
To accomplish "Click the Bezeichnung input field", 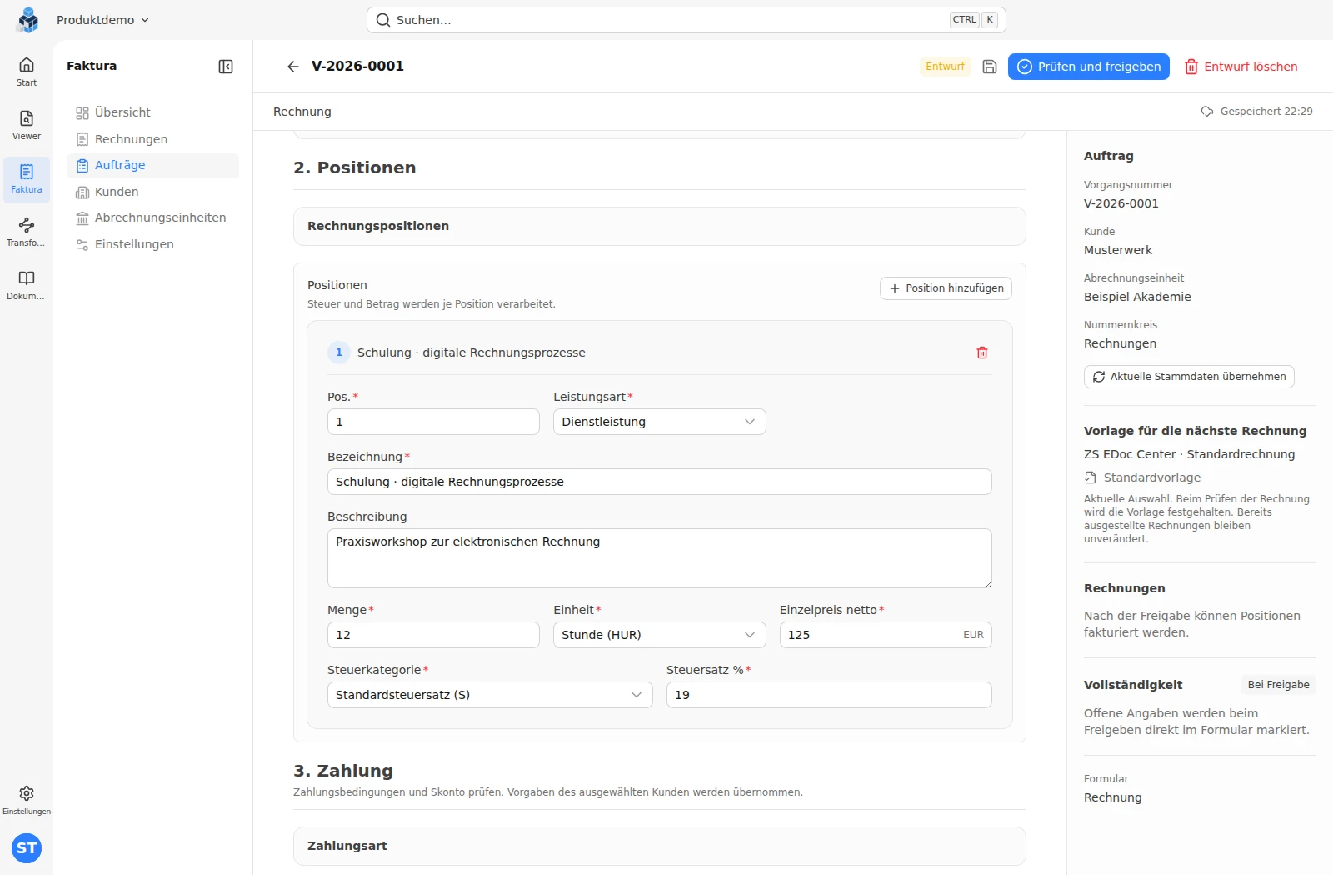I will coord(660,482).
